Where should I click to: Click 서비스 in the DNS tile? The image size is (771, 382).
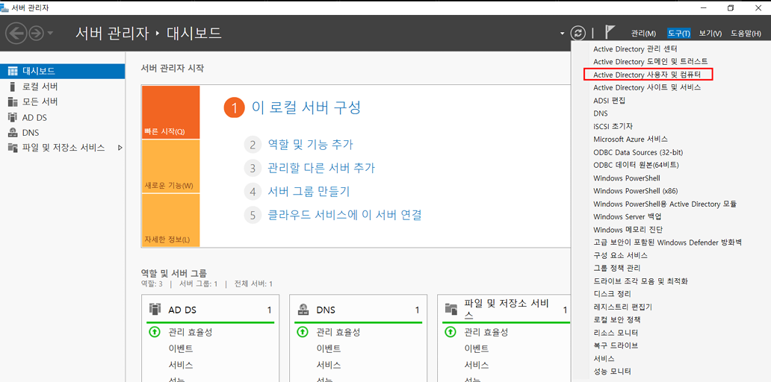(329, 366)
